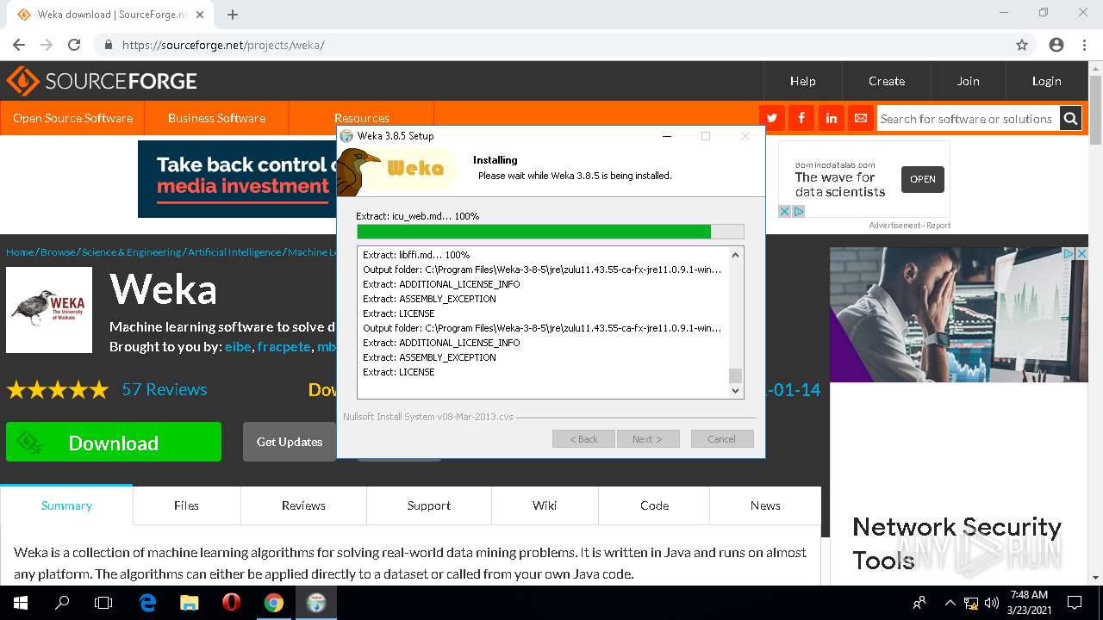Switch to the Code tab
Screen dimensions: 1103x620
[654, 505]
